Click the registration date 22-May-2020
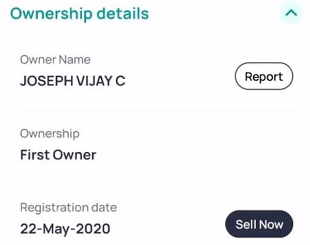This screenshot has height=245, width=310. pos(65,228)
